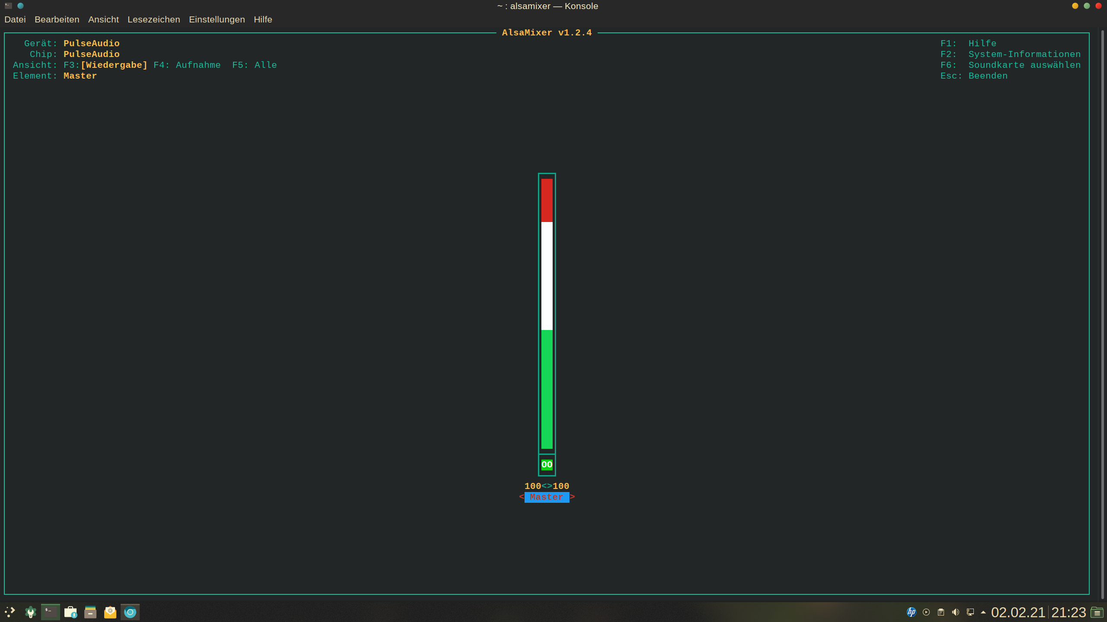Open the Plasma application launcher
The height and width of the screenshot is (622, 1107).
[10, 612]
